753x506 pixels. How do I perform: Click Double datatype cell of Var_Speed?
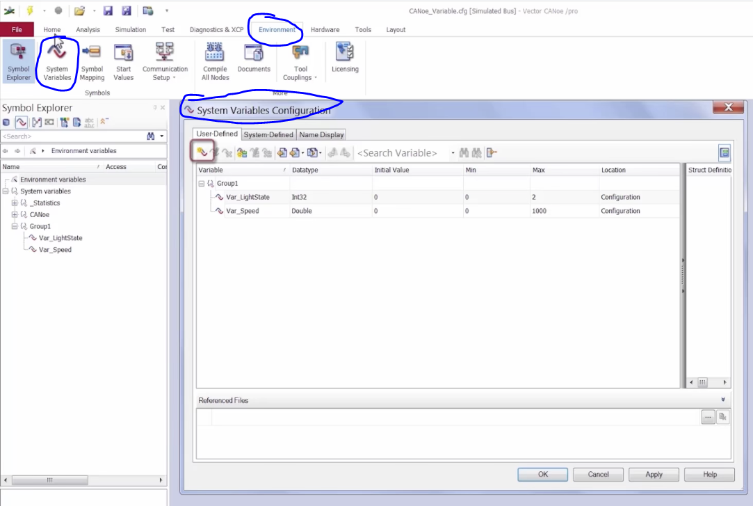(x=330, y=211)
